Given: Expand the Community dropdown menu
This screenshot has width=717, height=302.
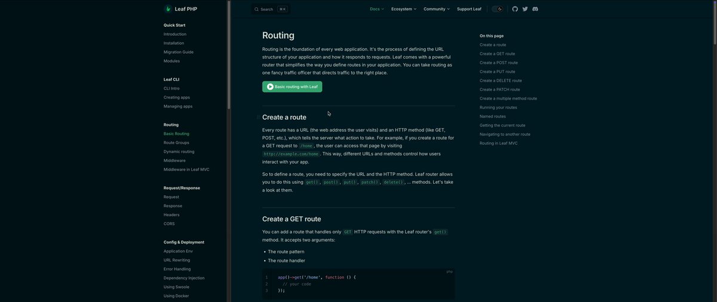Looking at the screenshot, I should pyautogui.click(x=437, y=9).
